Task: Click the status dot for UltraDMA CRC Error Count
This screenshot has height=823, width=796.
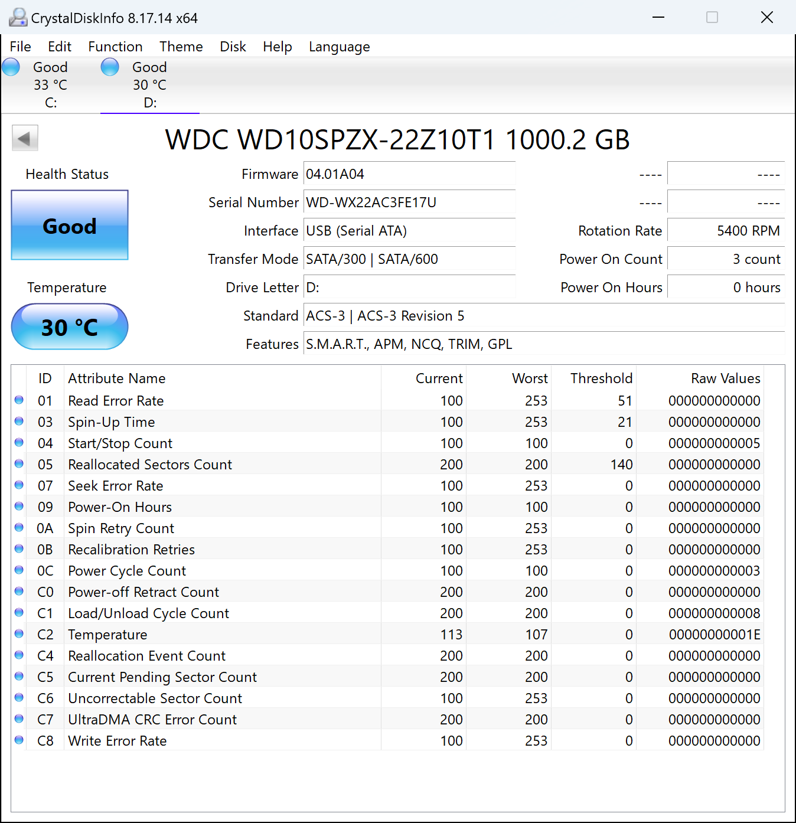Action: [x=19, y=719]
